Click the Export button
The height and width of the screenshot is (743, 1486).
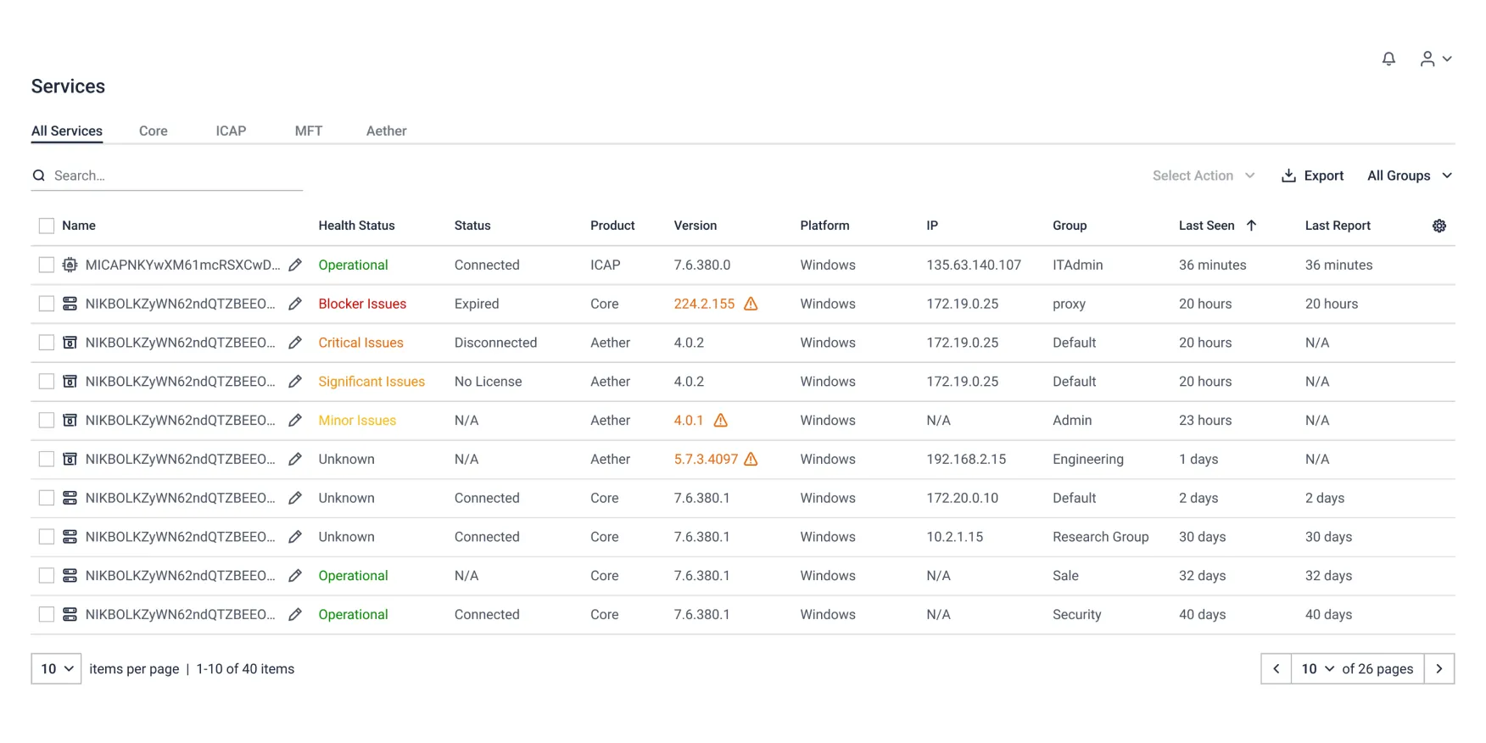[x=1312, y=176]
